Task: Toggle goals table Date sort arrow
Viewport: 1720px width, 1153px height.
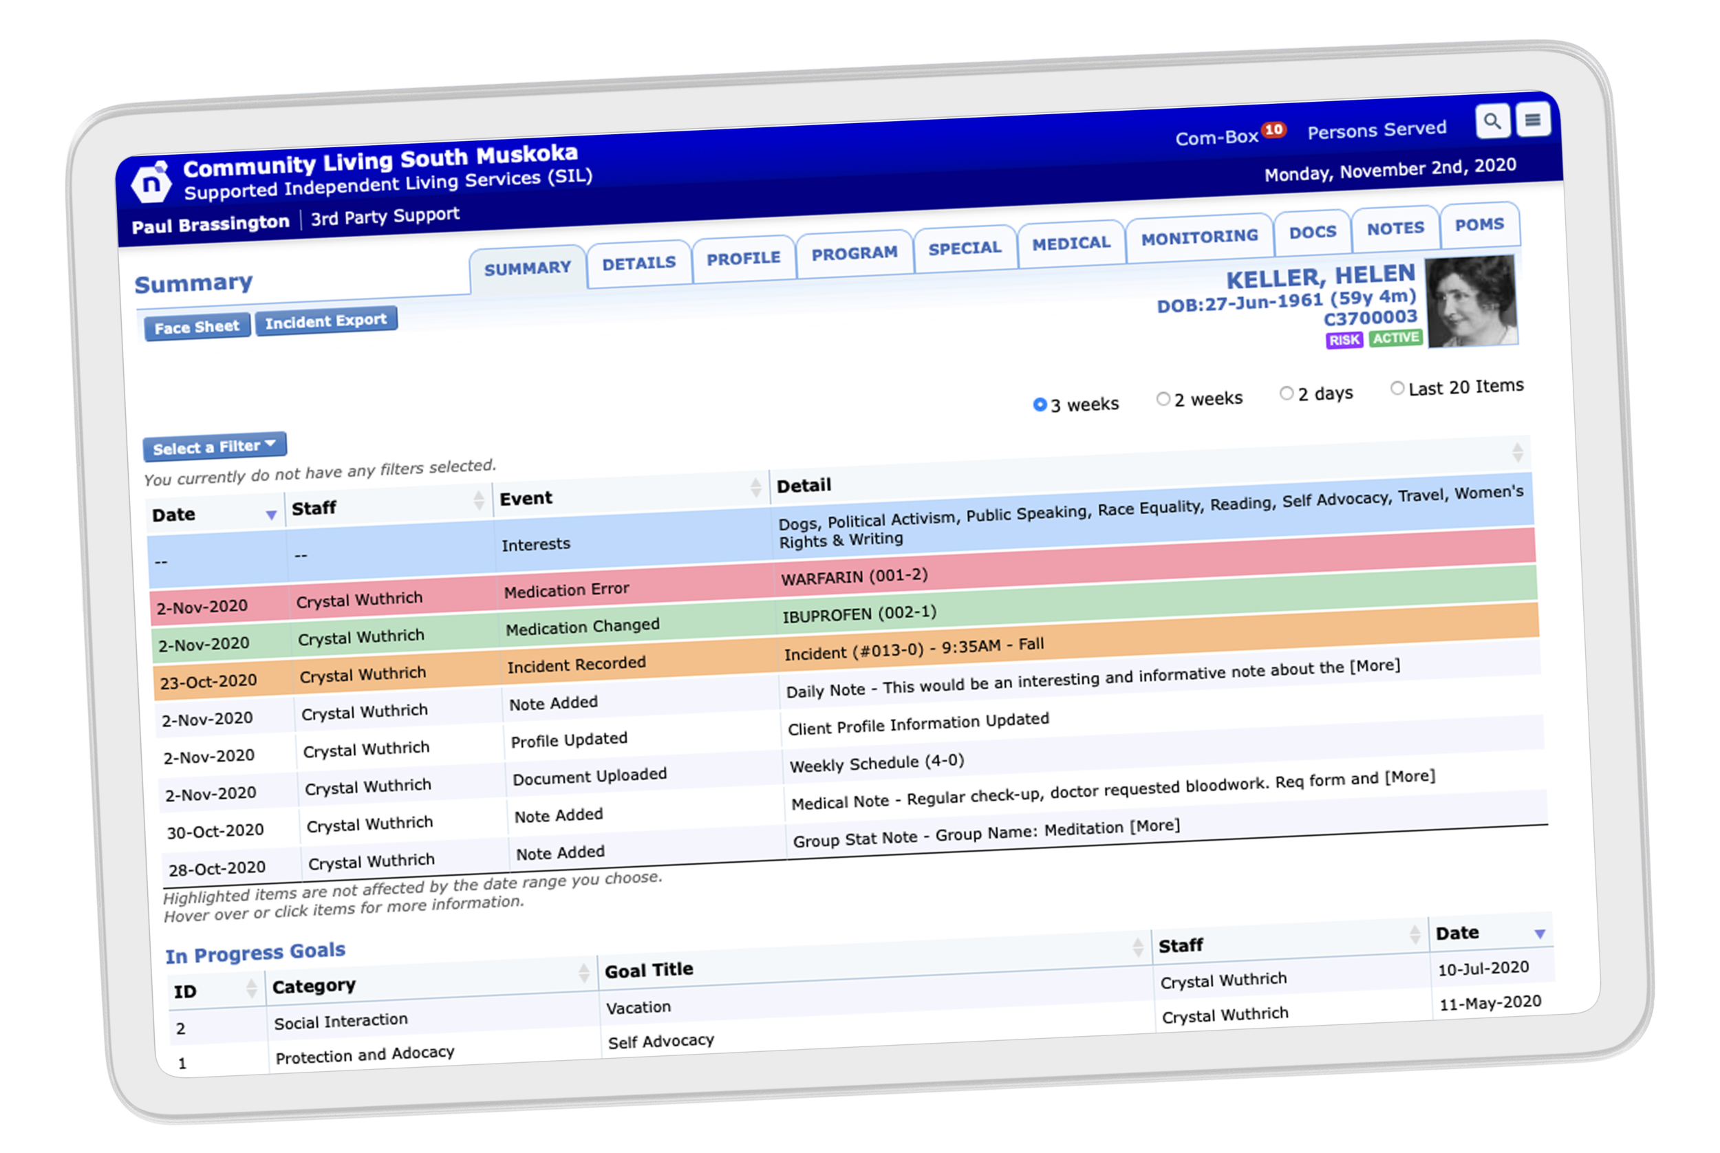Action: [x=1540, y=934]
